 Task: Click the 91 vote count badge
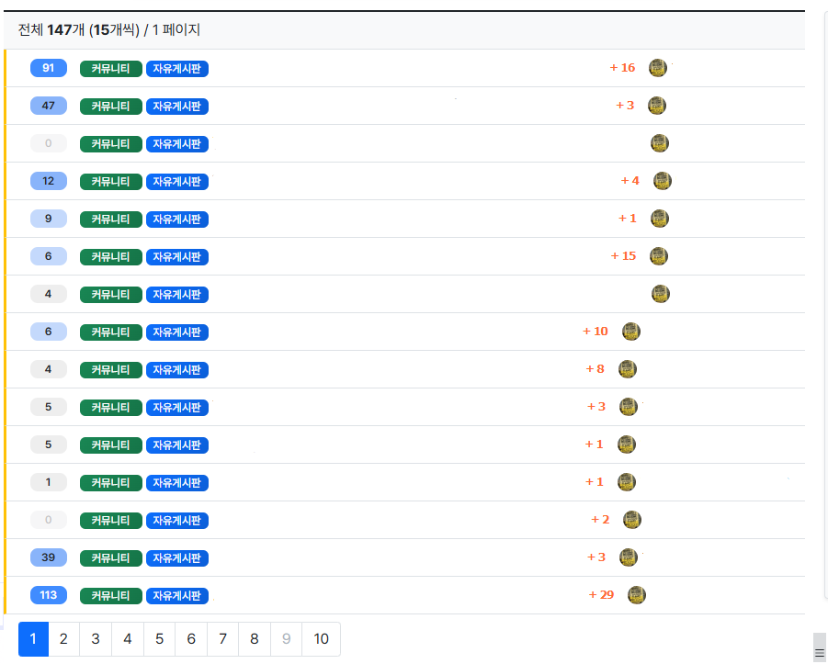[49, 68]
